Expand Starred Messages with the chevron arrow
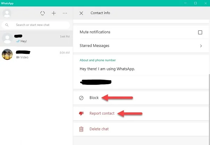The width and height of the screenshot is (210, 145). 201,46
